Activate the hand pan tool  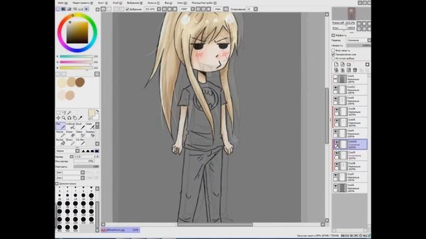click(x=75, y=118)
